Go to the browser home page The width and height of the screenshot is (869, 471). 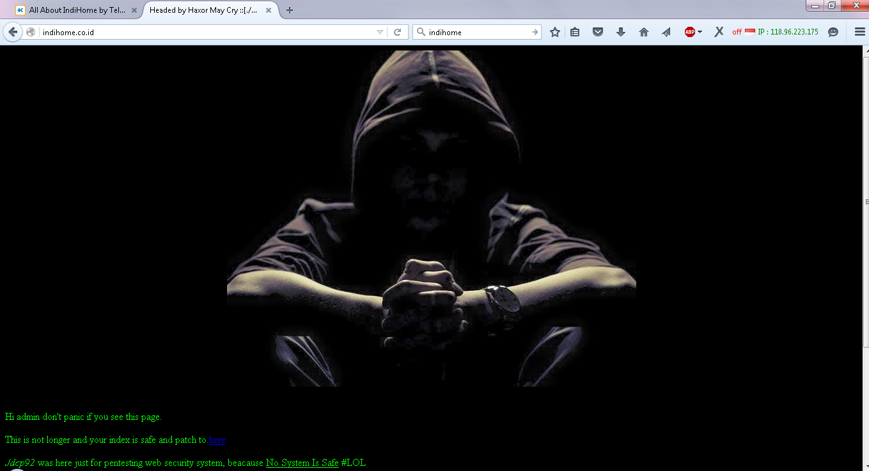point(643,32)
